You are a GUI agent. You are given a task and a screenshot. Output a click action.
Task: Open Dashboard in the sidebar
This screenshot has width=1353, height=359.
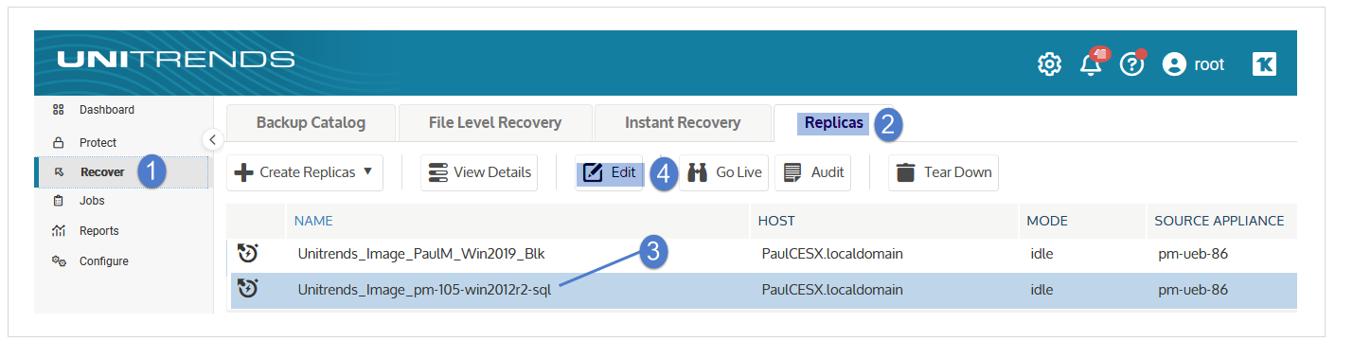click(x=107, y=110)
